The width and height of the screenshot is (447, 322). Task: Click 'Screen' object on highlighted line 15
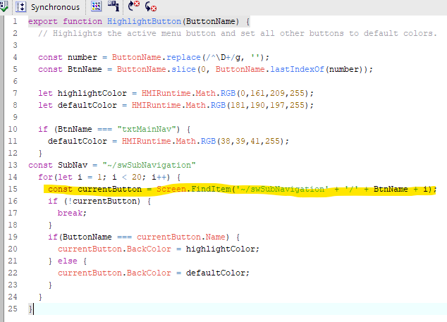point(171,190)
